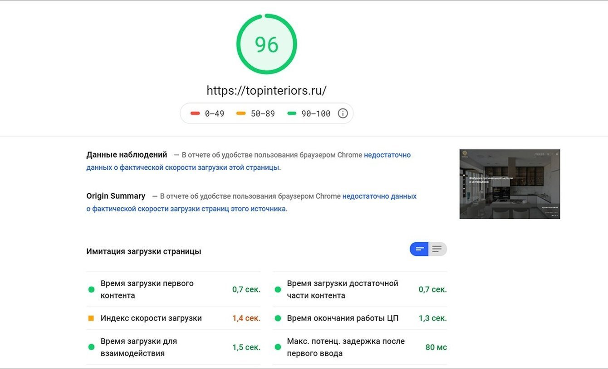The width and height of the screenshot is (608, 369).
Task: Open link about insufficient data for этого источника
Action: [251, 202]
